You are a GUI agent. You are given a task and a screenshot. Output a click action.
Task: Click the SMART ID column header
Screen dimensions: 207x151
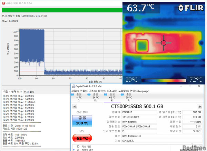(78, 147)
